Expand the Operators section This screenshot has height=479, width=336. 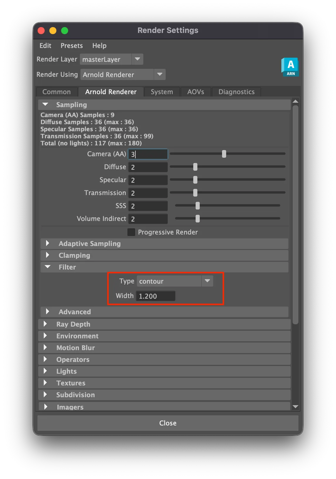click(x=164, y=360)
